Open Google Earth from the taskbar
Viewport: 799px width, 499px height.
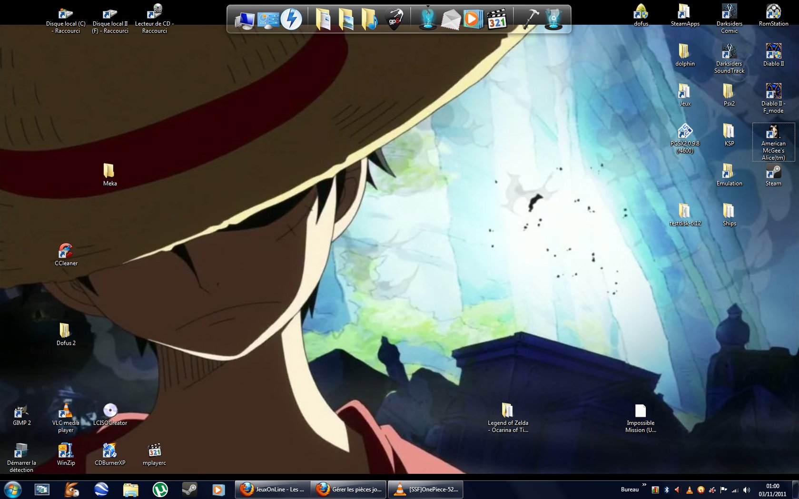[x=101, y=489]
